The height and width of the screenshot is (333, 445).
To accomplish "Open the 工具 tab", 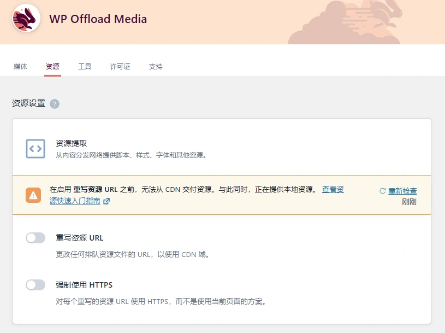I will pos(85,66).
